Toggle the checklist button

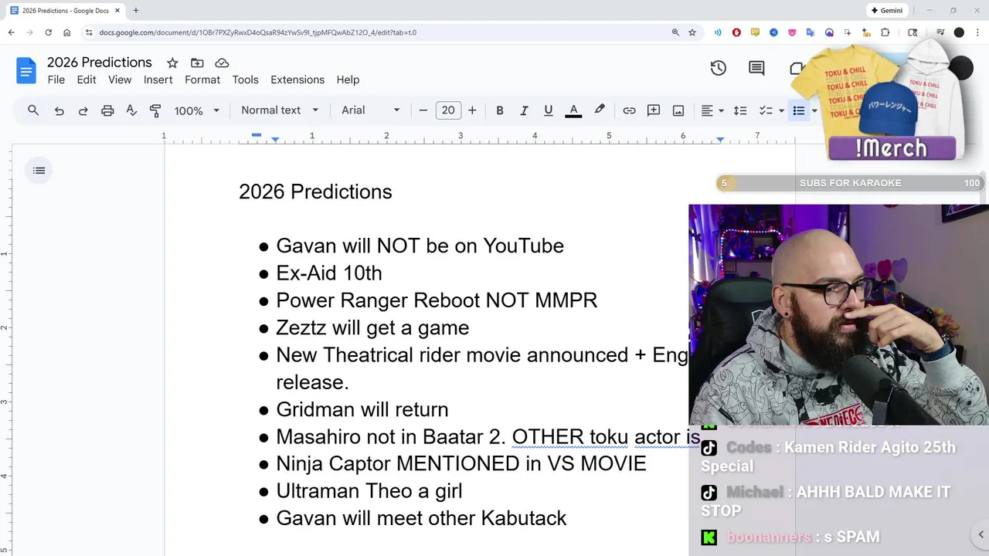click(766, 110)
